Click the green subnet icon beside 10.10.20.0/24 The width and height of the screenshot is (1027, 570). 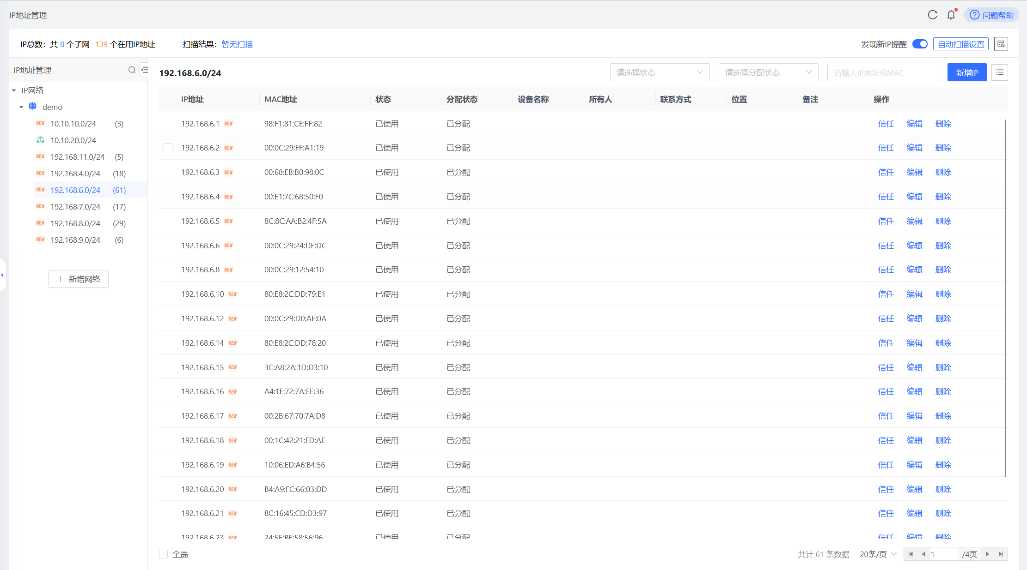click(x=40, y=140)
